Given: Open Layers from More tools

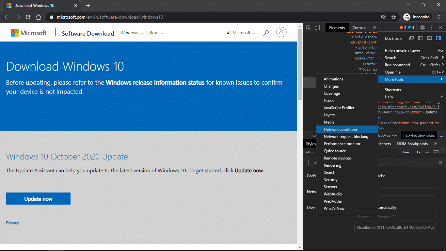Looking at the screenshot, I should [347, 115].
